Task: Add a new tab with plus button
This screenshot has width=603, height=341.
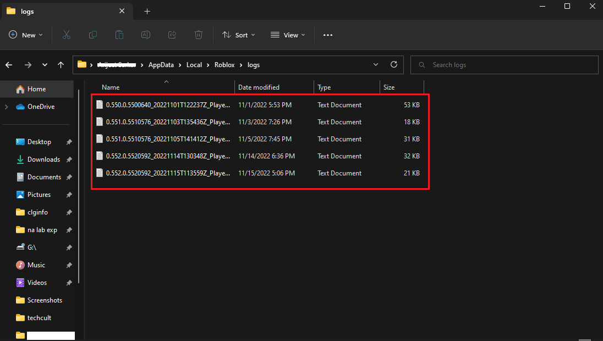Action: pyautogui.click(x=147, y=11)
